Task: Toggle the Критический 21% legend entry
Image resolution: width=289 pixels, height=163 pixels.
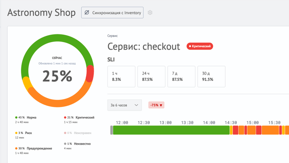Action: (x=79, y=117)
